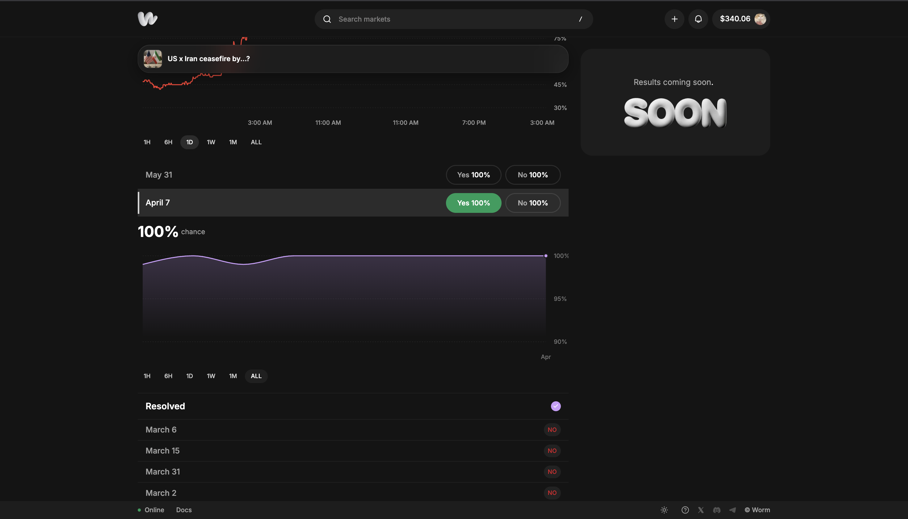Expand the May 31 market row

[353, 175]
